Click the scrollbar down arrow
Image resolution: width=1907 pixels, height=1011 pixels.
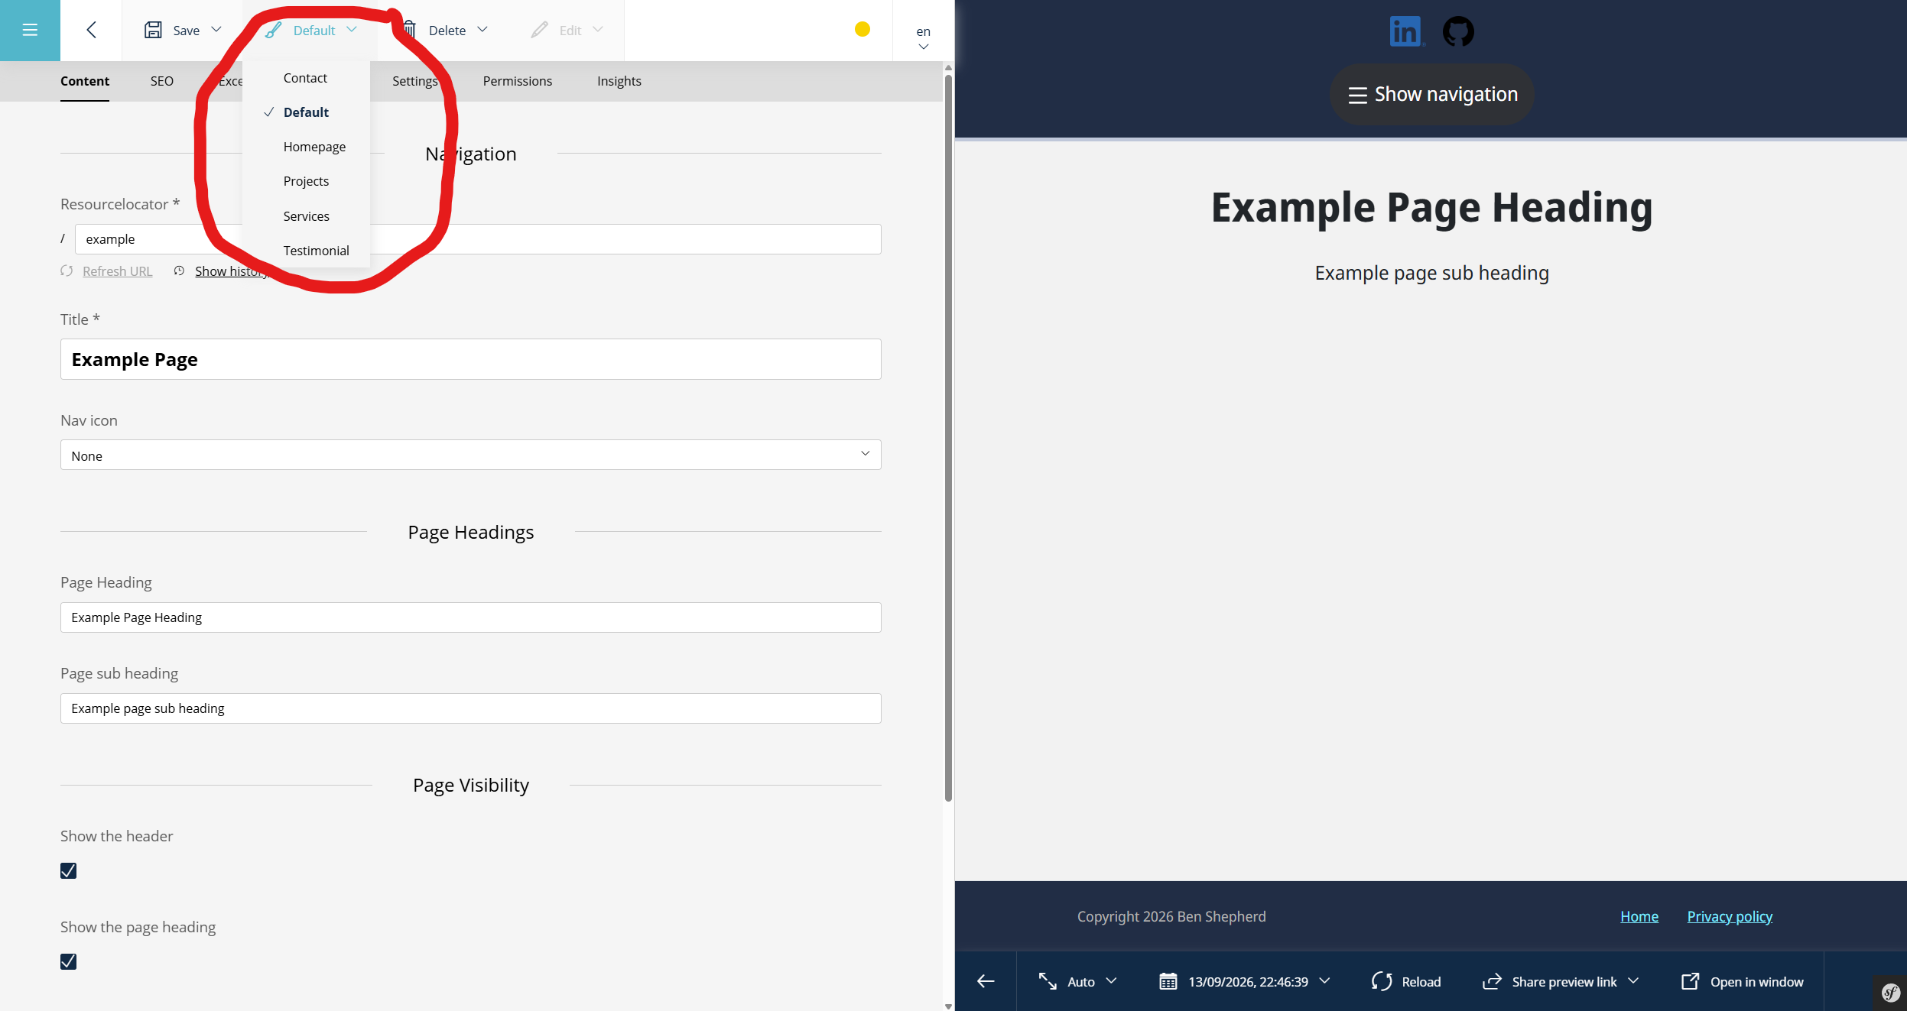948,1006
